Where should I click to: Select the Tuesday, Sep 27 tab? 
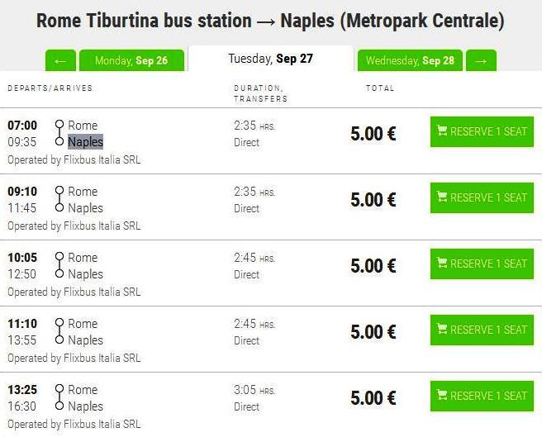tap(270, 59)
